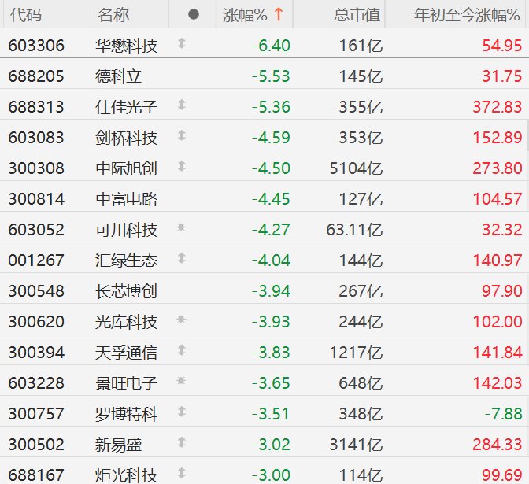
Task: Click the star marker icon beside 景旺电子
Action: [181, 381]
